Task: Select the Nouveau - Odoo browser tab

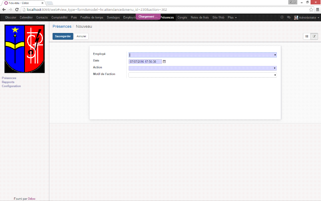Action: point(23,3)
